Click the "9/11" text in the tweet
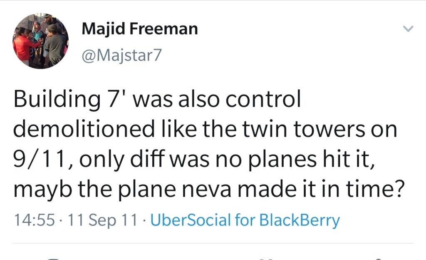The width and height of the screenshot is (426, 260). tap(38, 159)
